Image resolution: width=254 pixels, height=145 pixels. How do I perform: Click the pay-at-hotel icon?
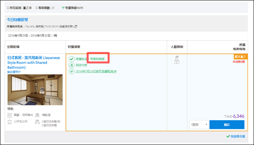pyautogui.click(x=72, y=65)
